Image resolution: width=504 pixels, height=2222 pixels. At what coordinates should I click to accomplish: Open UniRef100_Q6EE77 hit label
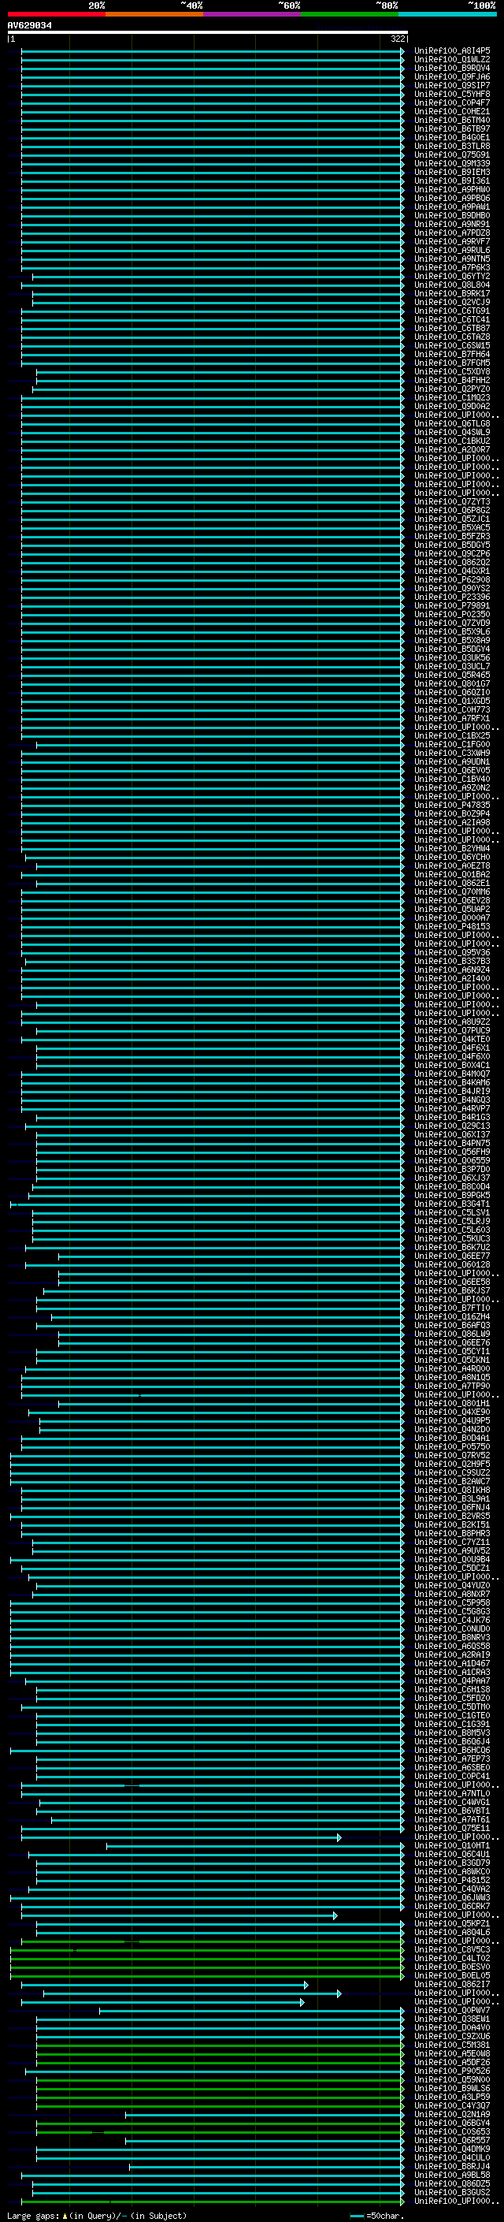pyautogui.click(x=452, y=1256)
